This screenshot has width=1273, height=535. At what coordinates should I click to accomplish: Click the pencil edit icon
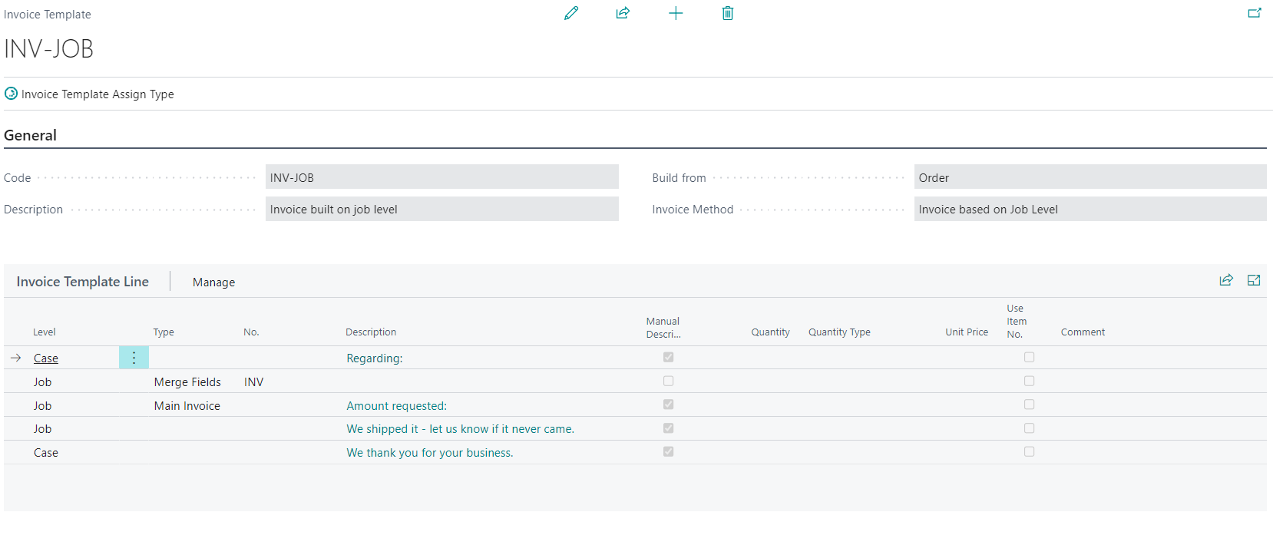571,13
